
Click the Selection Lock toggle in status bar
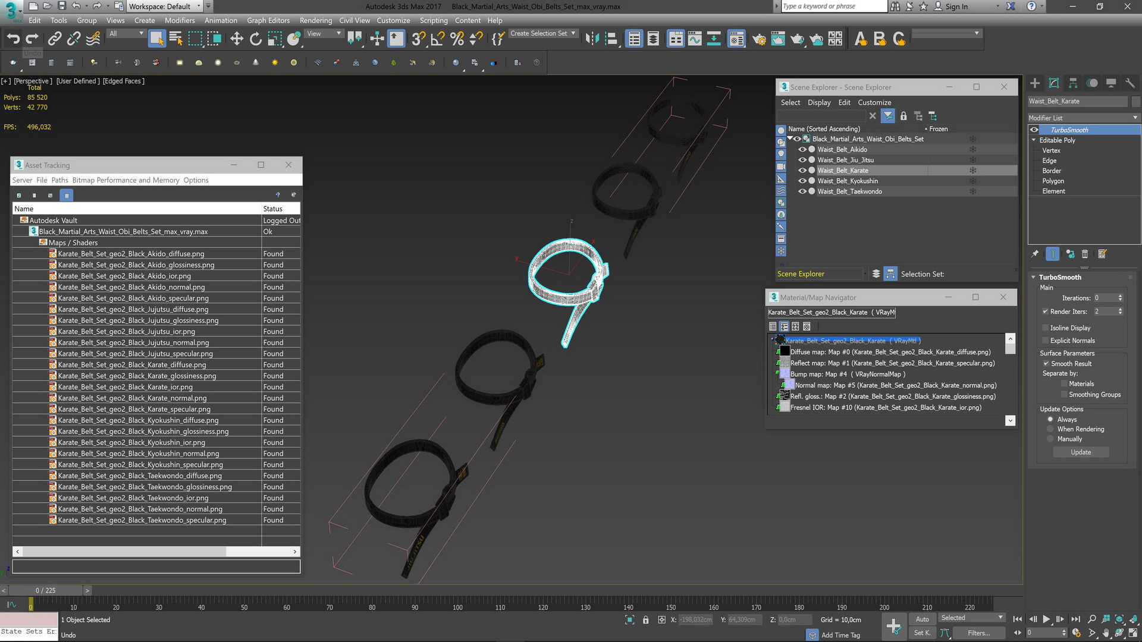645,620
